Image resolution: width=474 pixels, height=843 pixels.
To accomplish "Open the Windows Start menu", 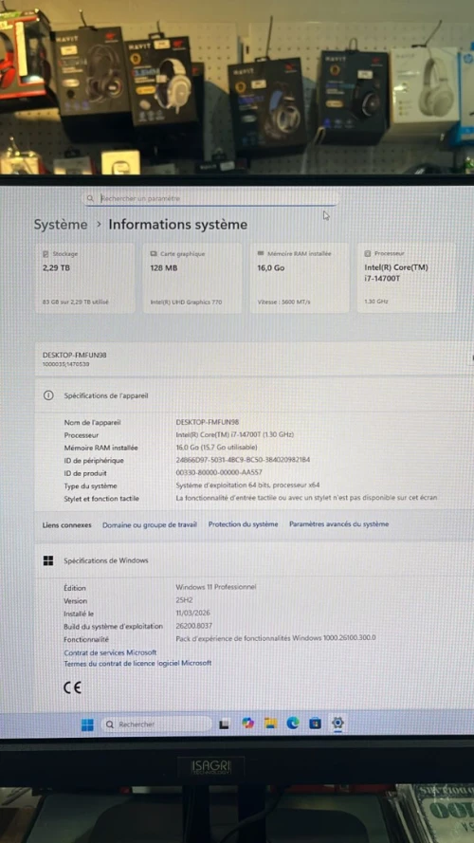I will pos(87,724).
